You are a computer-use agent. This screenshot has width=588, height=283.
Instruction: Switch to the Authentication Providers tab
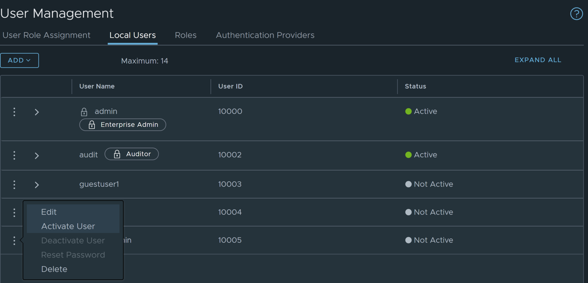pos(265,35)
